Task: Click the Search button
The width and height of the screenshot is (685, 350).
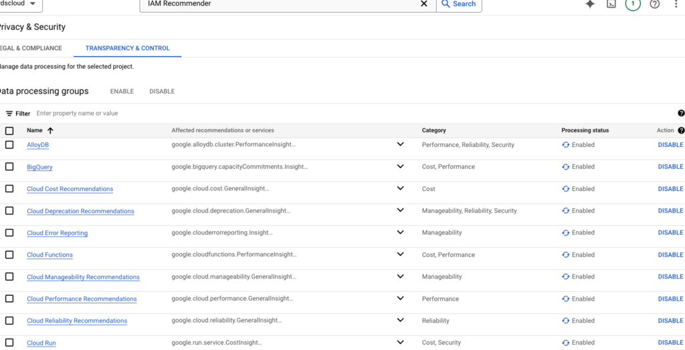Action: point(459,4)
